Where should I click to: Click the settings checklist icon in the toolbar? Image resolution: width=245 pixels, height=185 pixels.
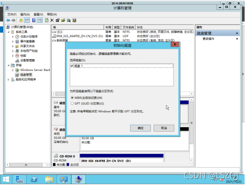click(74, 20)
